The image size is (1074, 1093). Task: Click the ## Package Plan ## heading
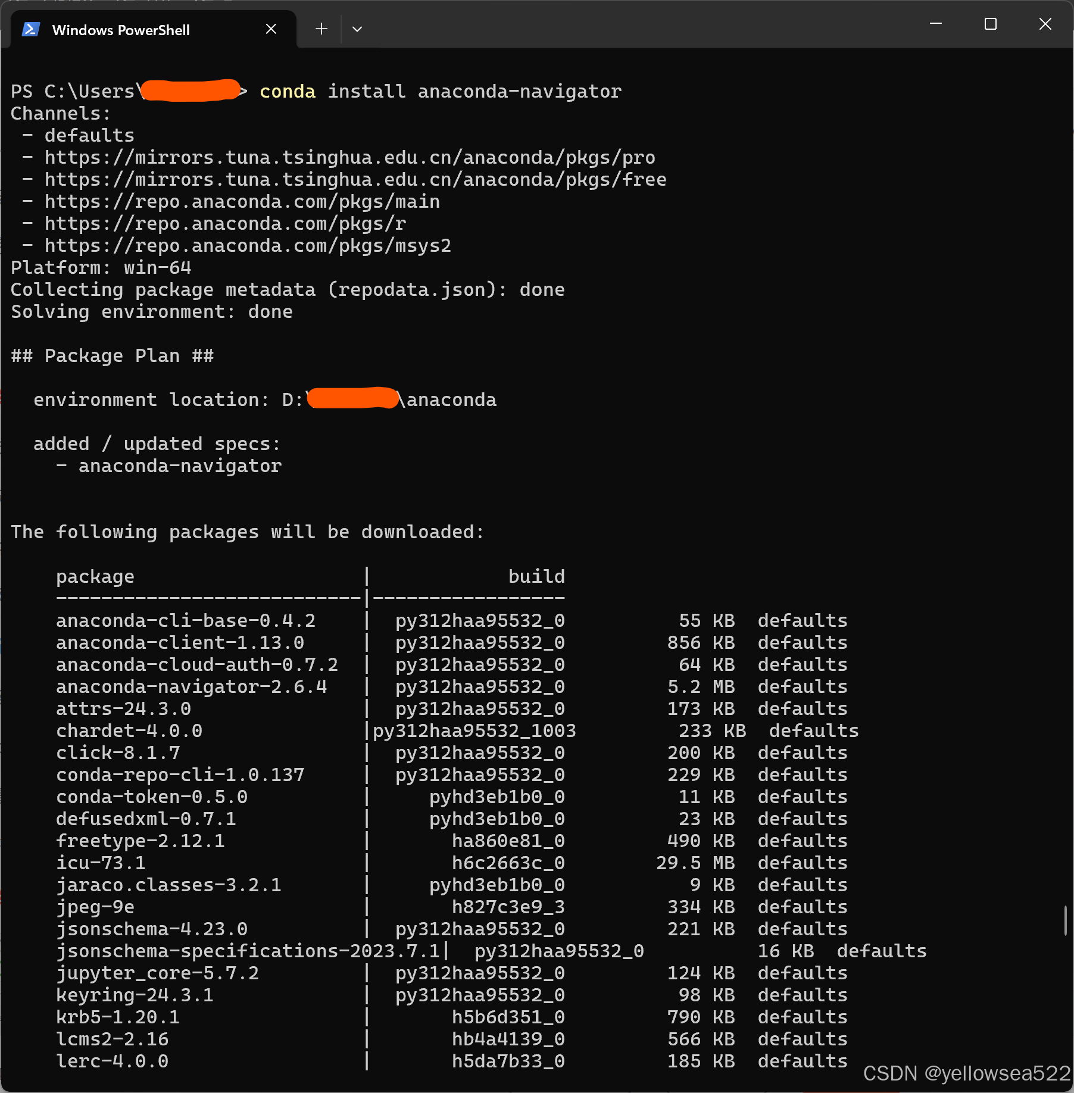point(113,356)
